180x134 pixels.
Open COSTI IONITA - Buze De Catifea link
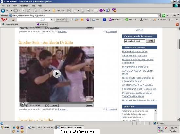138,85
